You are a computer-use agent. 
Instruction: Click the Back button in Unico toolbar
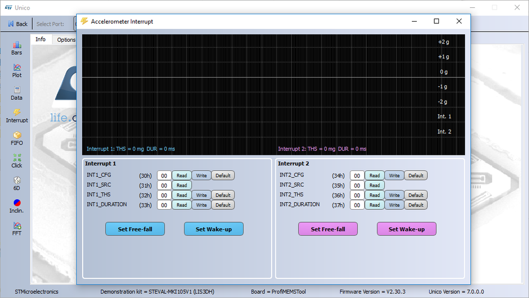coord(18,24)
